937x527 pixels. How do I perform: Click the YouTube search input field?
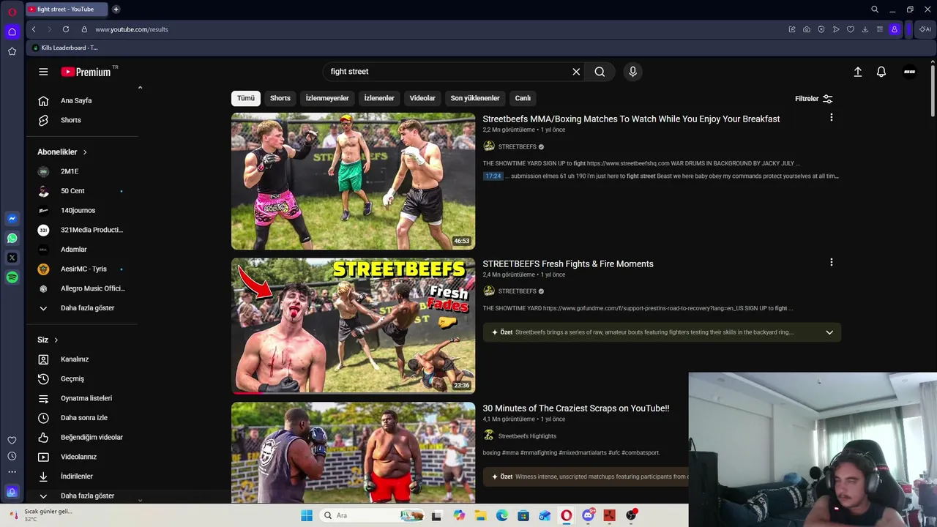447,72
